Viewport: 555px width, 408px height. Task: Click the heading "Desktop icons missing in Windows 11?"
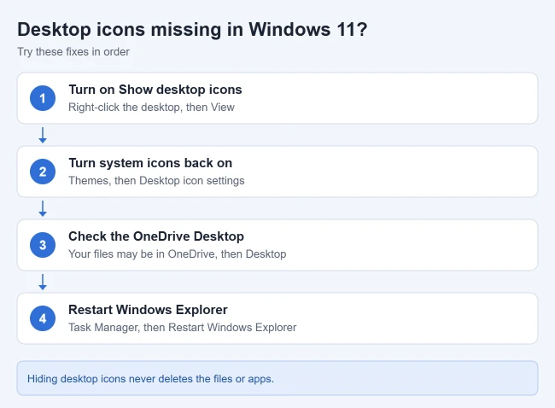pos(192,29)
